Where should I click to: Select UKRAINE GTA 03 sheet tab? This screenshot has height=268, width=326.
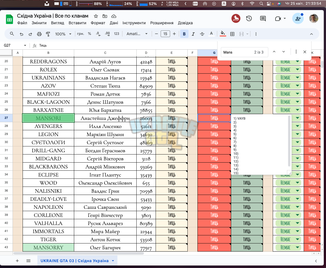click(74, 261)
